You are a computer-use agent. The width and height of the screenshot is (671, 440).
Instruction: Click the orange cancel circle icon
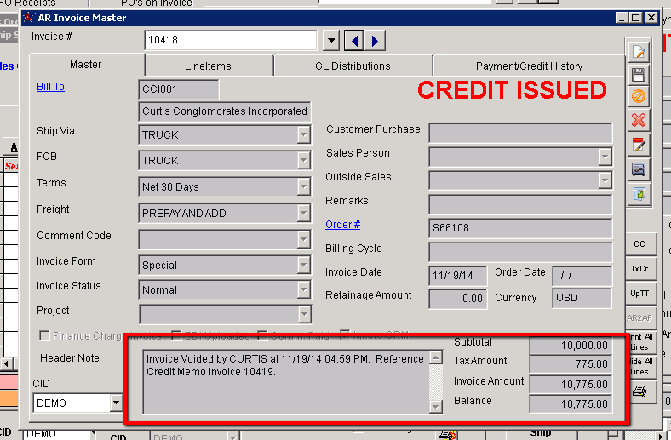point(639,97)
